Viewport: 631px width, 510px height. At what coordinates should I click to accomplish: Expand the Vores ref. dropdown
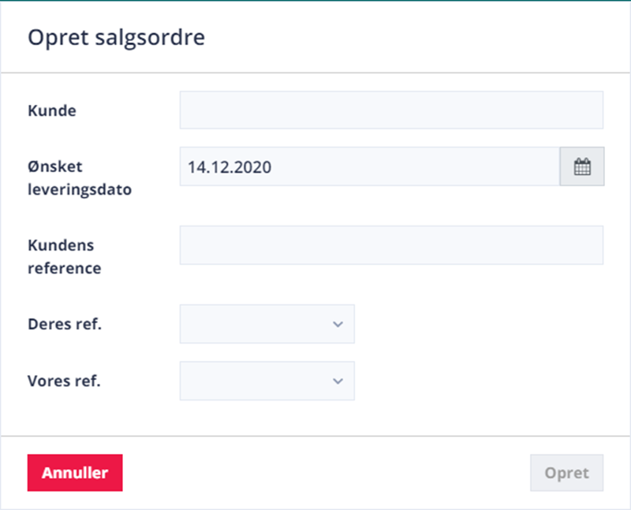(267, 381)
